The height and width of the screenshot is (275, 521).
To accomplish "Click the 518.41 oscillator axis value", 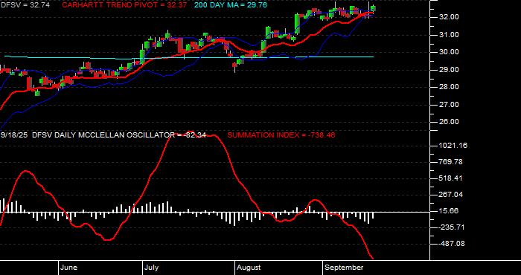I will [451, 178].
